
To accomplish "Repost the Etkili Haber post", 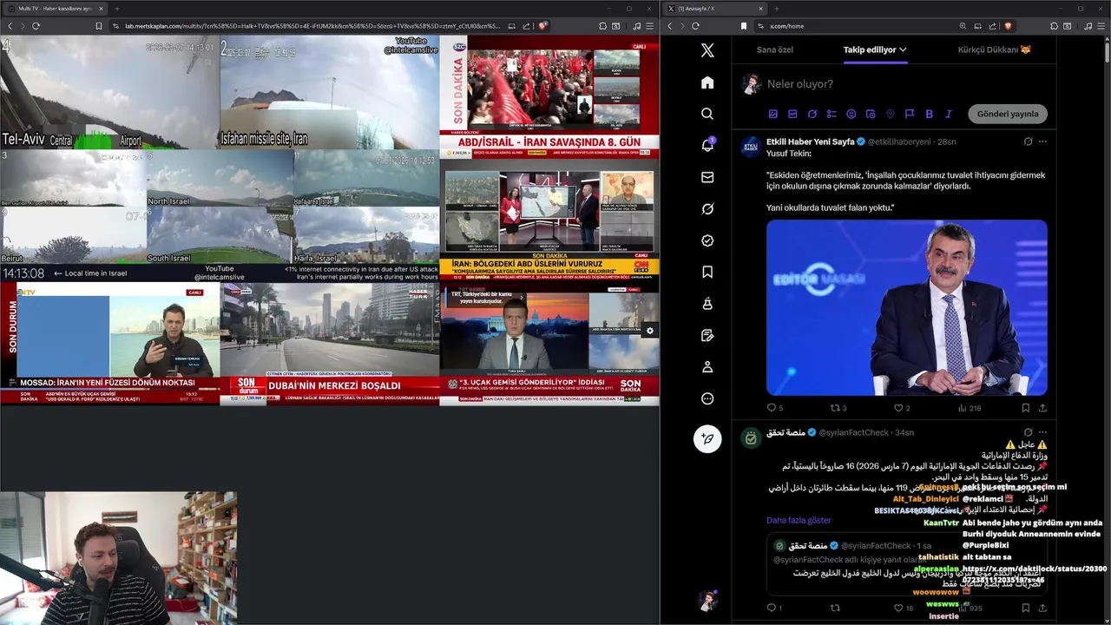I will 838,408.
